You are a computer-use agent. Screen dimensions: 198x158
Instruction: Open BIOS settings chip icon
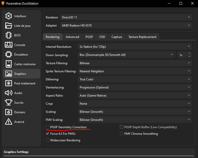pyautogui.click(x=9, y=35)
